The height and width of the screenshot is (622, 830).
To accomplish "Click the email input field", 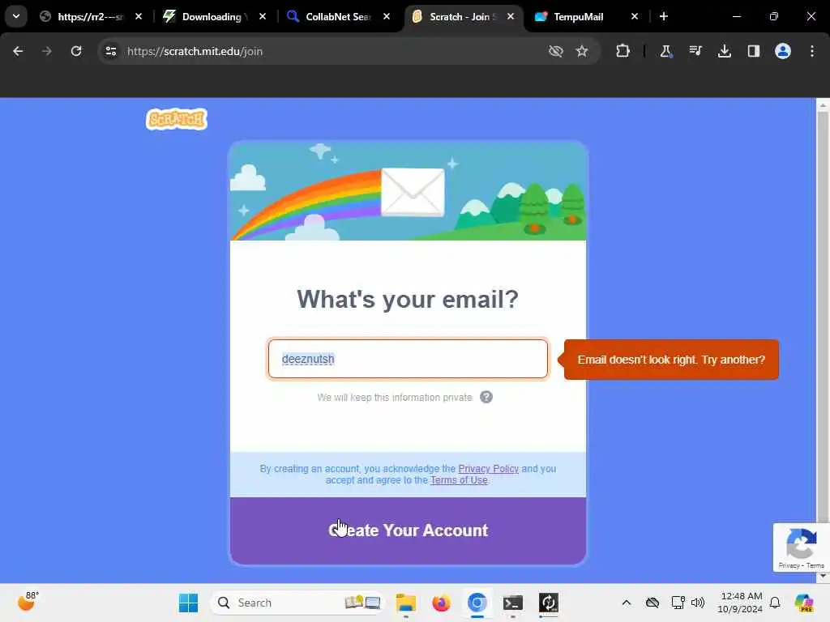I will tap(408, 359).
